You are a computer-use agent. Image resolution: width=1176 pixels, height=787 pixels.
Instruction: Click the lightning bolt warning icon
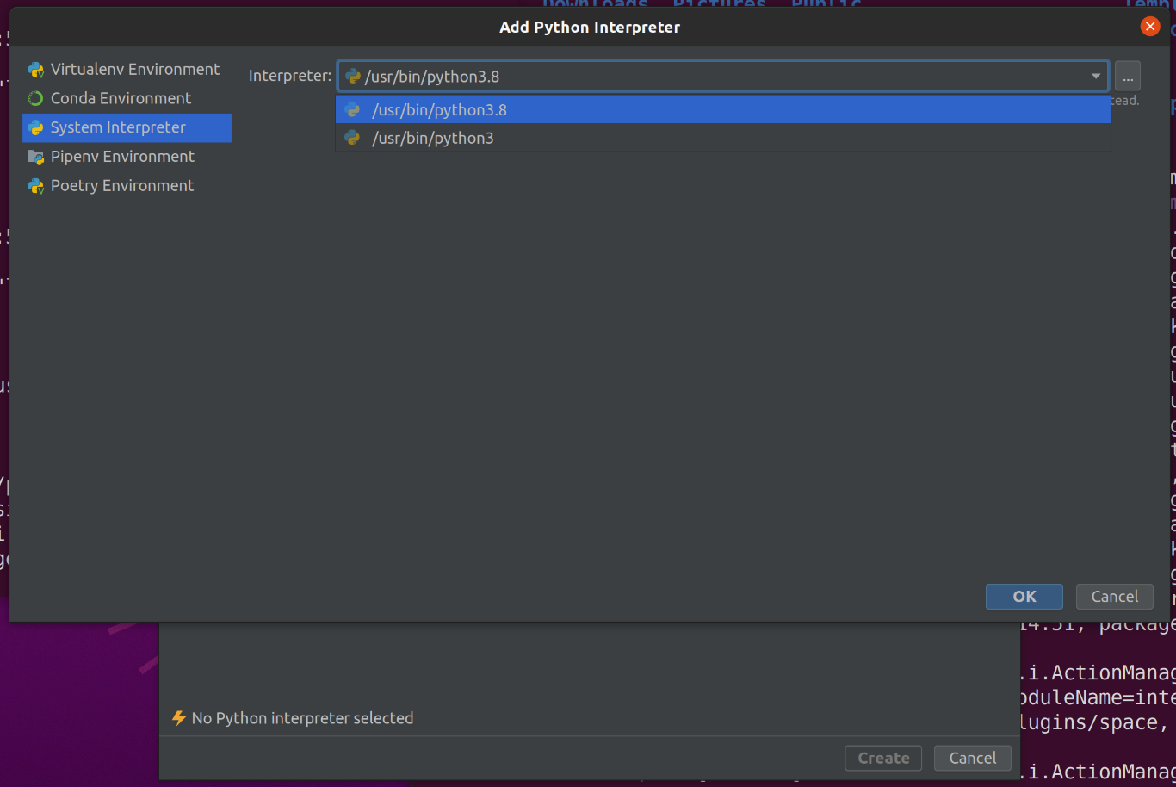coord(179,718)
